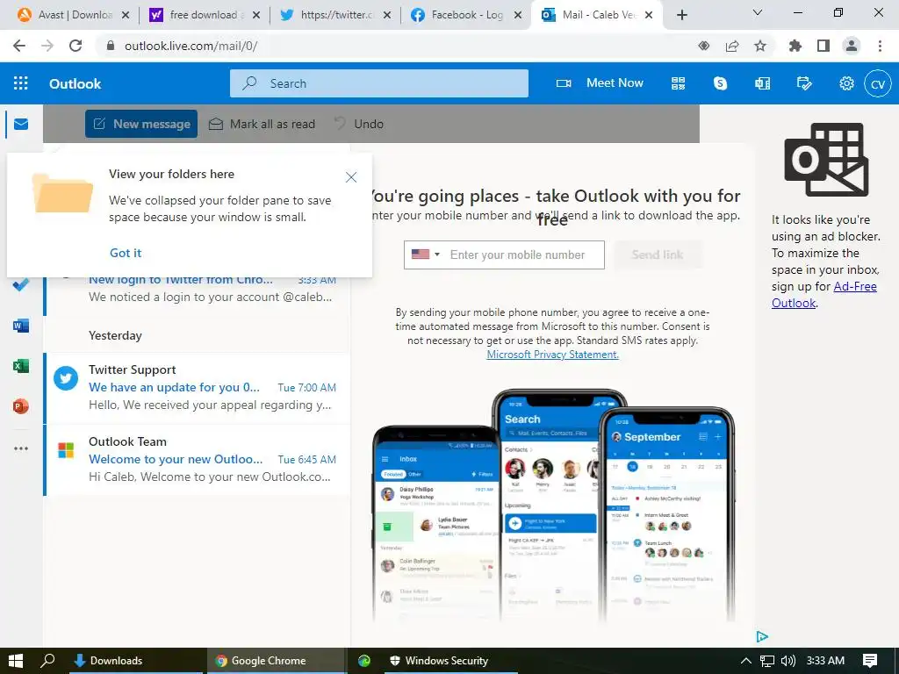The image size is (899, 674).
Task: Click Got it in the folders tip
Action: 126,253
